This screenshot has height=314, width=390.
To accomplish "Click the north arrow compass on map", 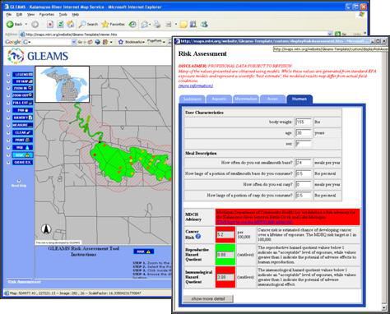I will [46, 229].
